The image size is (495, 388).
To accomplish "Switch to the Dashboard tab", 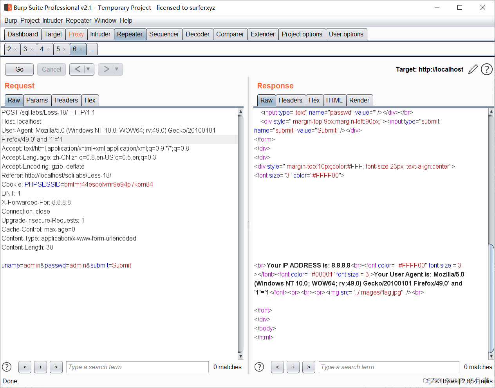I will 23,34.
